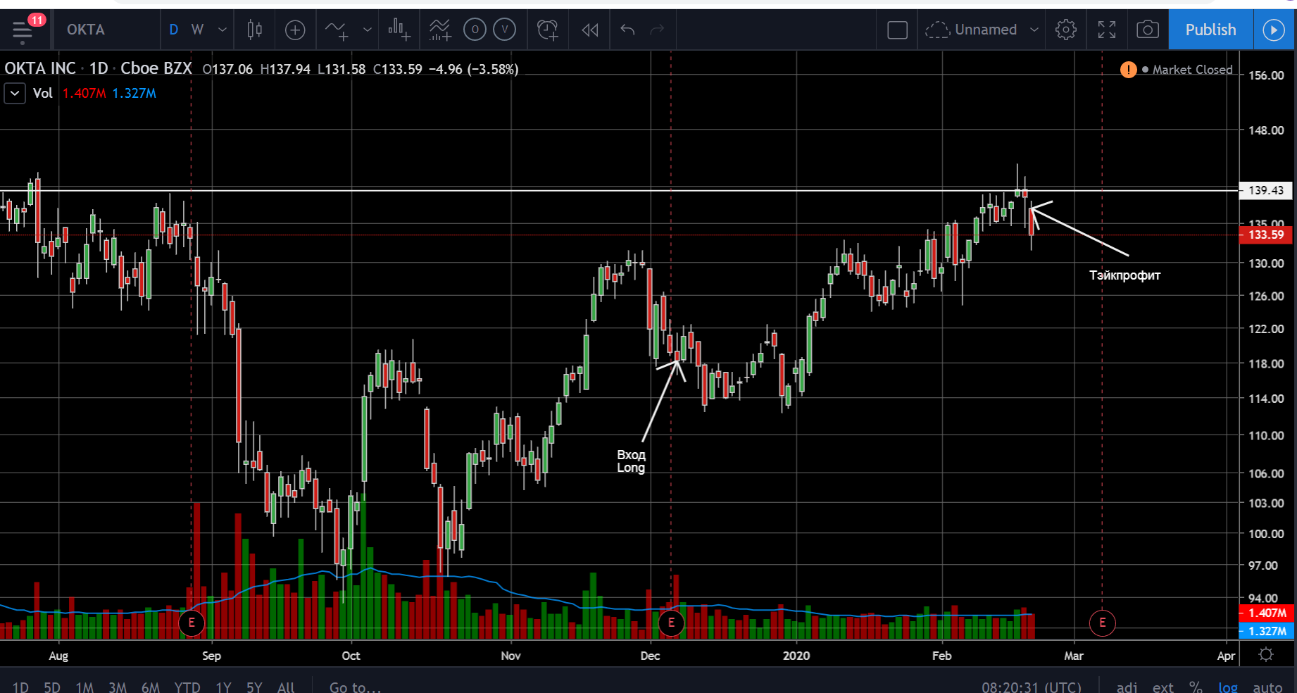Open the candlestick chart style selector

tap(255, 30)
